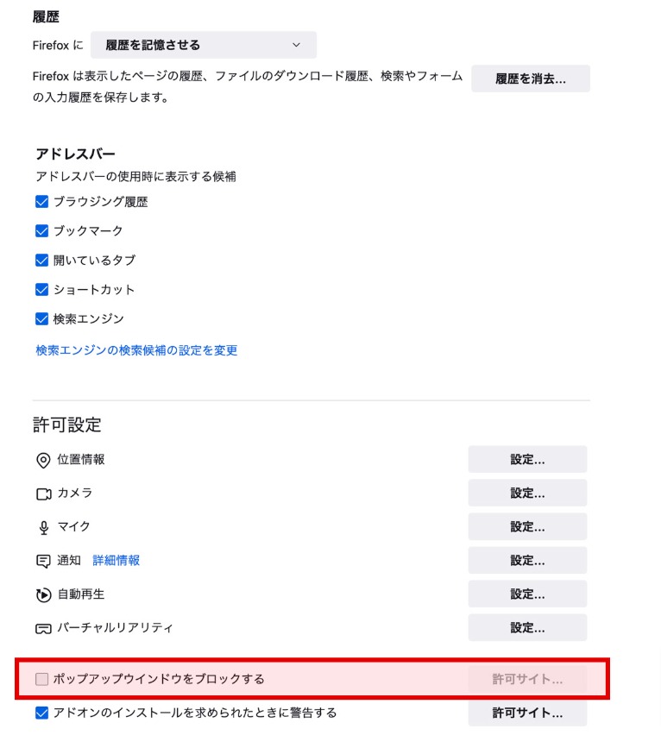
Task: Uncheck the add-on install warning checkbox
Action: click(41, 713)
